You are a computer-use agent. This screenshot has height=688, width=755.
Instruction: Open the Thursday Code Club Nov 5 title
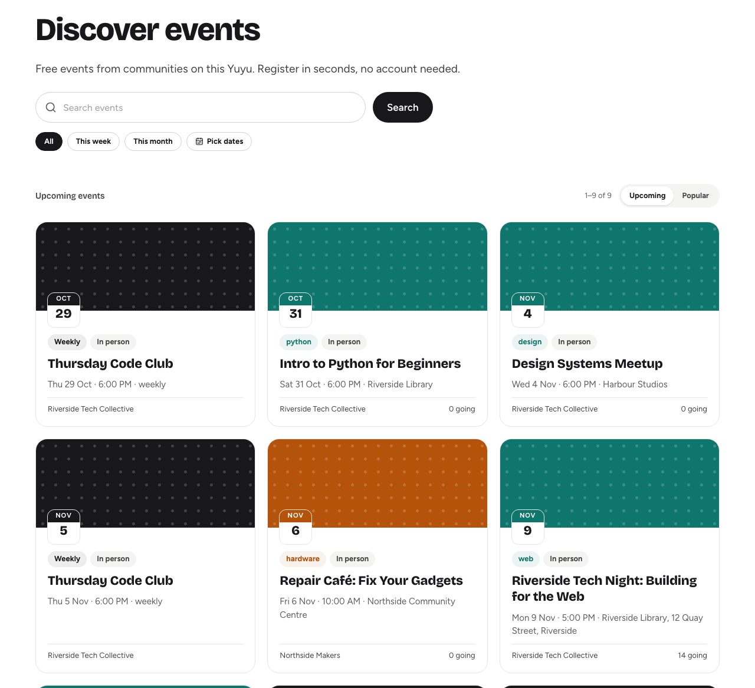(110, 581)
